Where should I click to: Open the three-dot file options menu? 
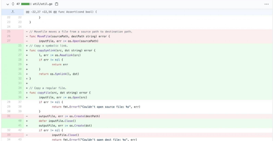[266, 4]
